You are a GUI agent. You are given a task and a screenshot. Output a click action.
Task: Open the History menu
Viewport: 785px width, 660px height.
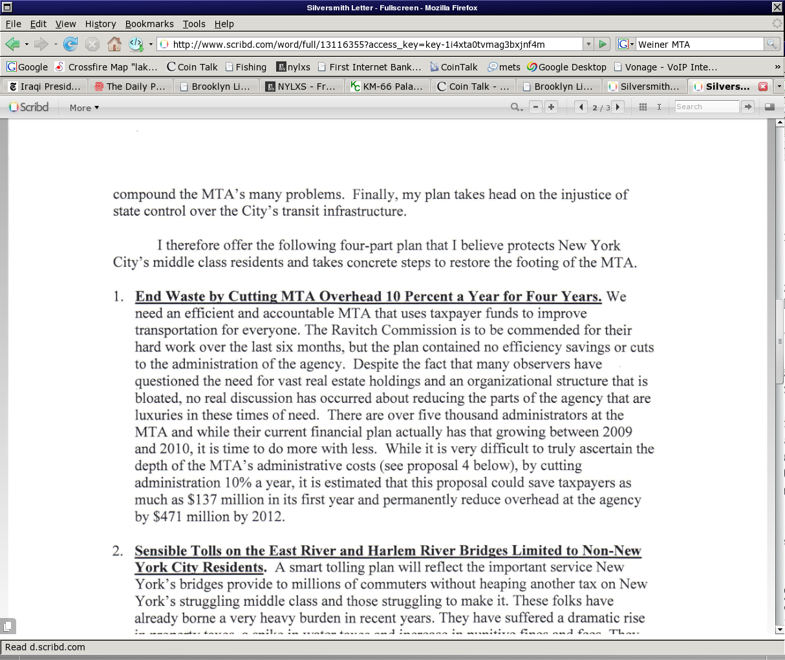[x=100, y=24]
